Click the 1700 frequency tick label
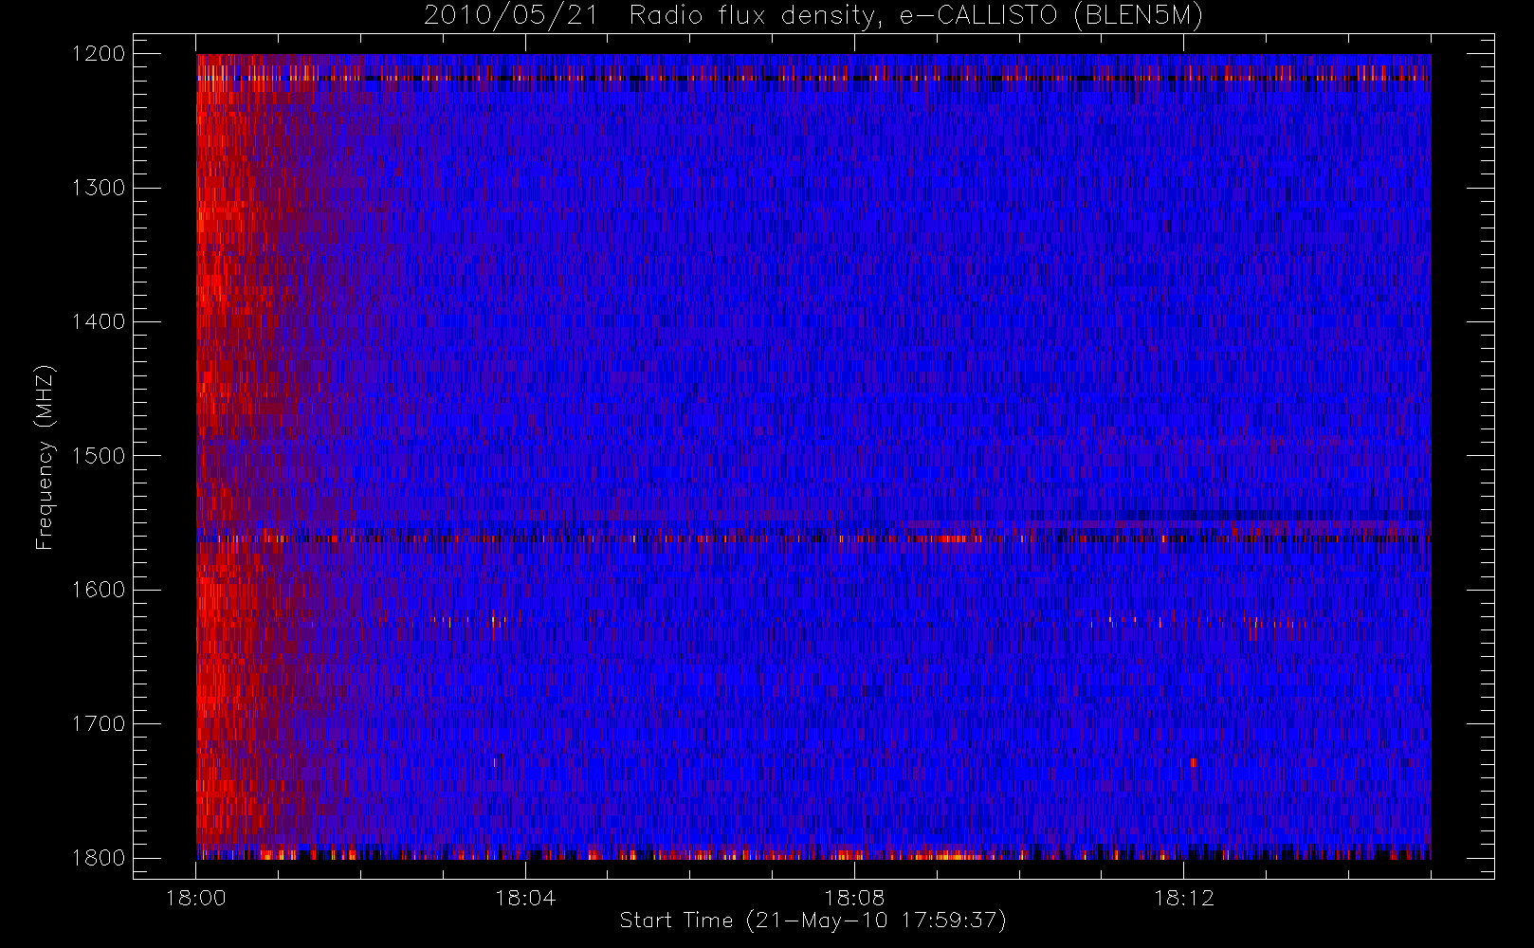1534x948 pixels. (99, 723)
